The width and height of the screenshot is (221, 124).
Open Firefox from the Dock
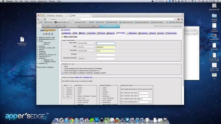point(117,120)
